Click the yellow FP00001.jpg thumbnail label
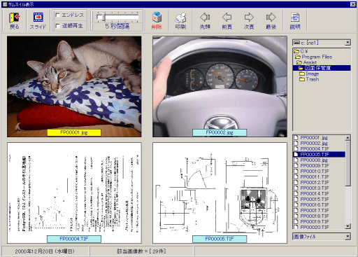358x257 pixels. 74,132
